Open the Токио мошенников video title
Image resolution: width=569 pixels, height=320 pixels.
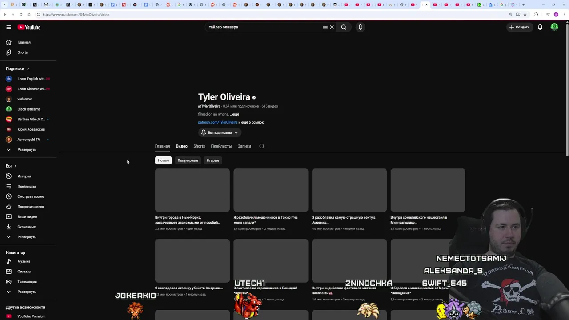click(x=266, y=220)
